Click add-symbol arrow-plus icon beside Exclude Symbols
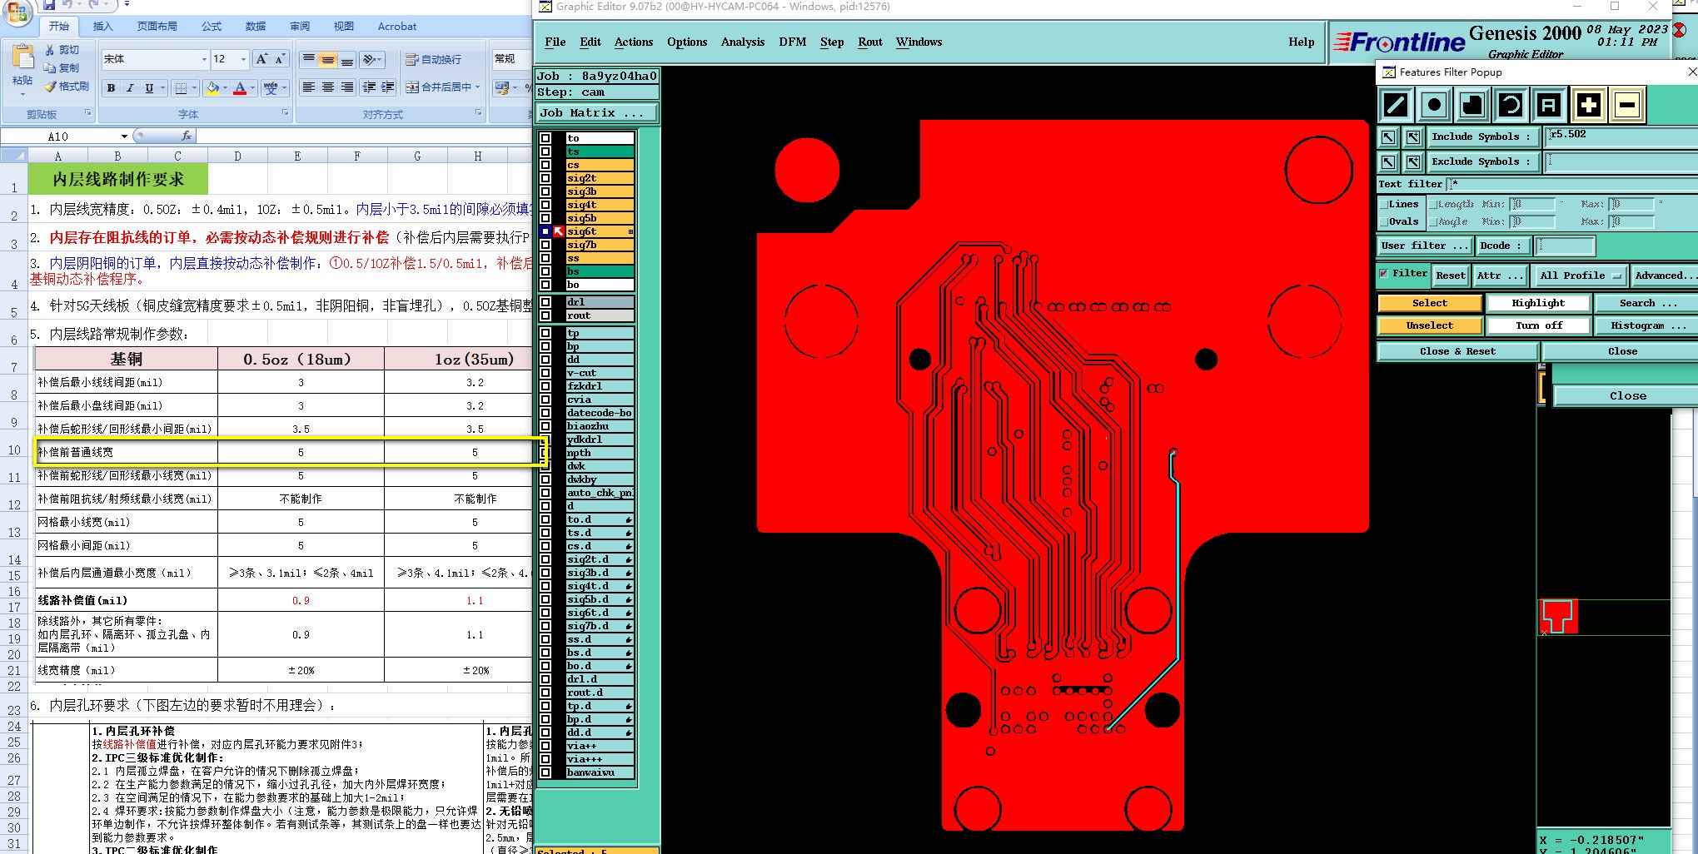This screenshot has height=854, width=1698. coord(1413,161)
